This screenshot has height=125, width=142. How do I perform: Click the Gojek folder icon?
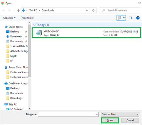tap(8, 56)
